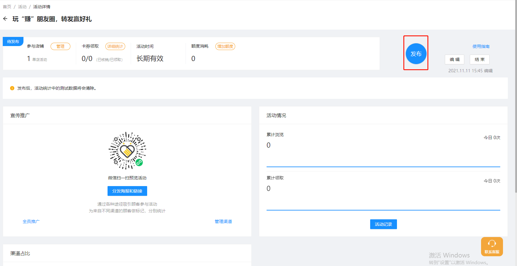
Task: Click the 增加额度 button
Action: pos(225,46)
